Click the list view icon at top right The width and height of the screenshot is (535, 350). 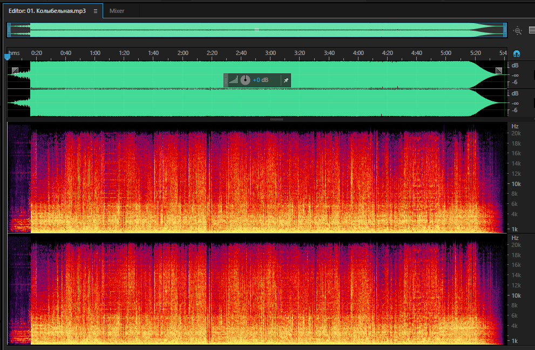(532, 30)
